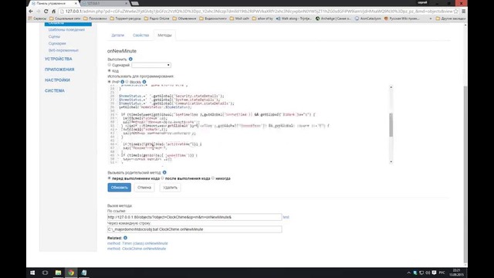Image resolution: width=494 pixels, height=278 pixels.
Task: Open the volume control in the tray
Action: click(428, 273)
